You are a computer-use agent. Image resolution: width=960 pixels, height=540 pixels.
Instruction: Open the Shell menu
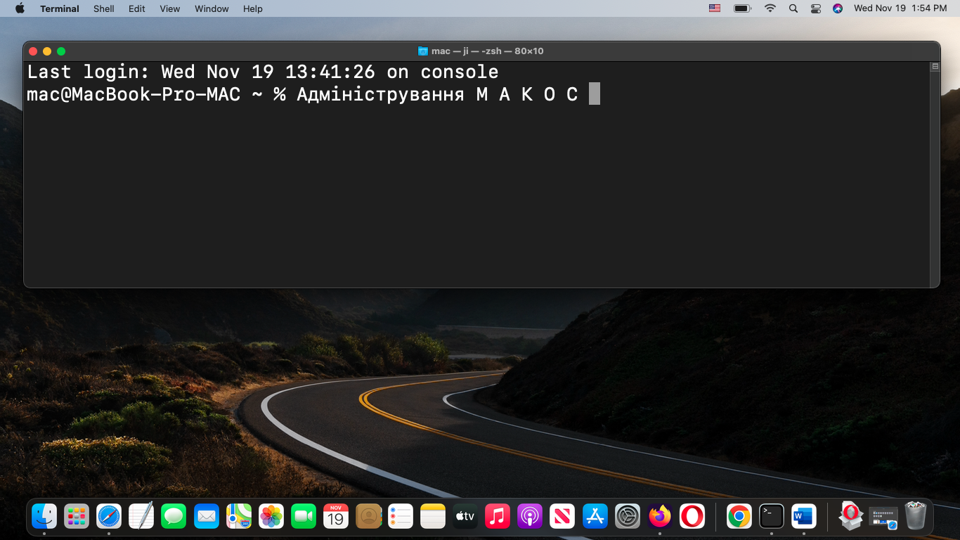[104, 8]
